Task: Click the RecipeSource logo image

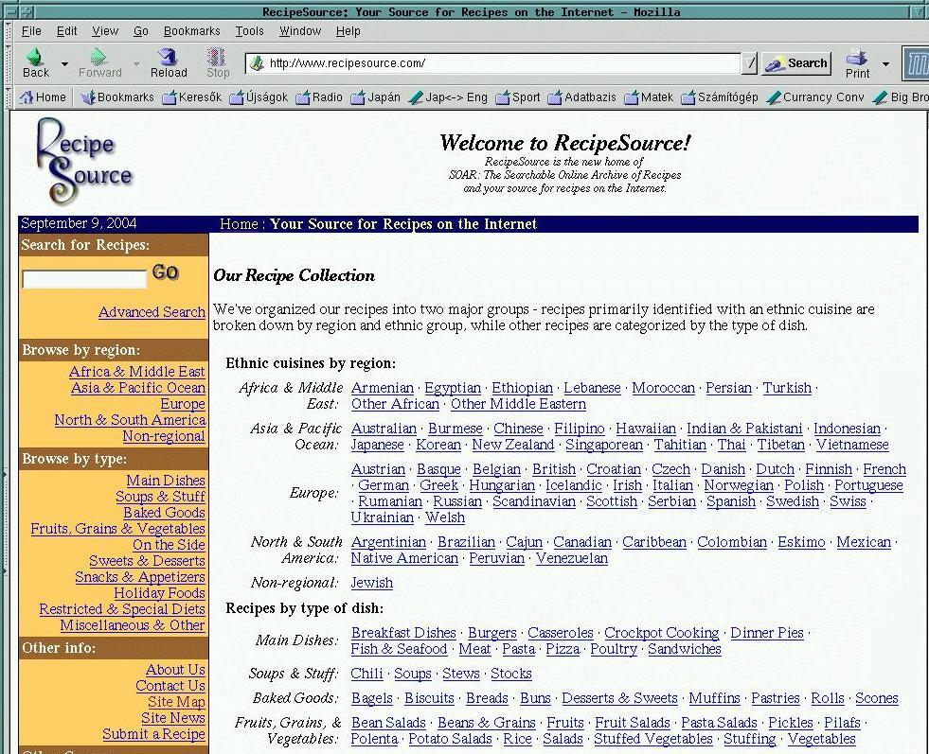Action: coord(83,162)
